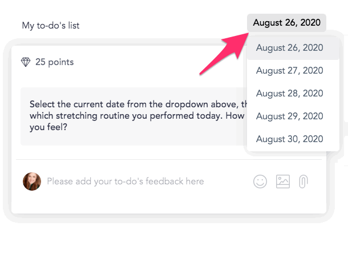Image resolution: width=348 pixels, height=258 pixels.
Task: Click the "My to-do's list" heading
Action: point(51,25)
